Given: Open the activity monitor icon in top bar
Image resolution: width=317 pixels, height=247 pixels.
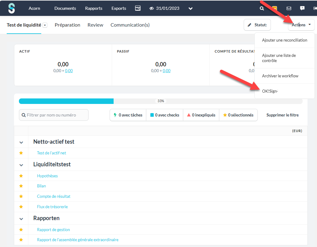Looking at the screenshot, I should pyautogui.click(x=138, y=8).
